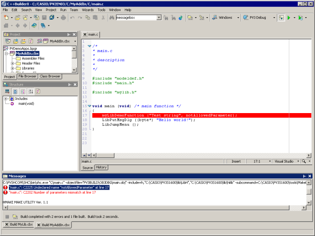Screen dimensions: 315x236
Task: Click the Find binoculars icon
Action: [112, 18]
